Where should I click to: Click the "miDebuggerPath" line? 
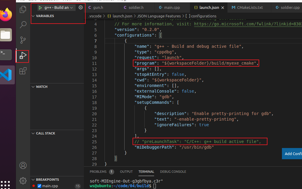(174, 147)
